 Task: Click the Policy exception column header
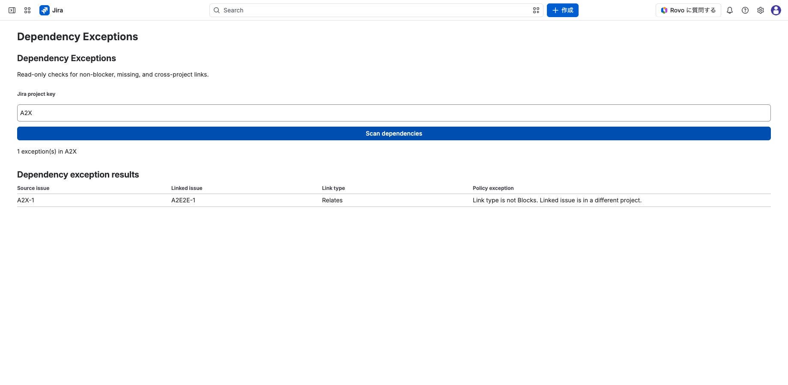click(x=493, y=188)
